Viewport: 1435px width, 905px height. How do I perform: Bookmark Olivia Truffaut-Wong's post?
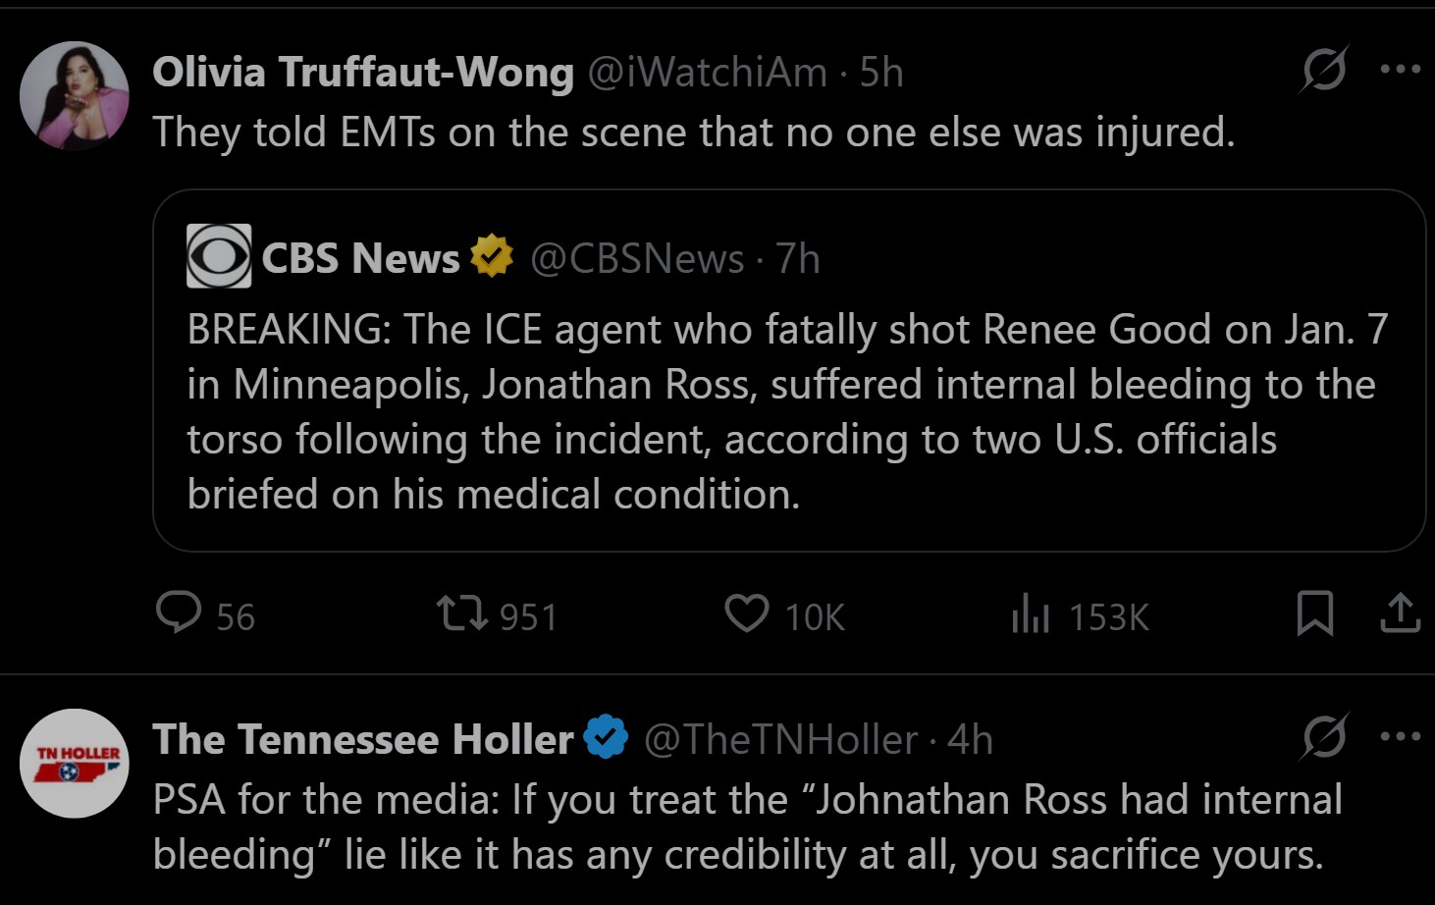(x=1314, y=614)
